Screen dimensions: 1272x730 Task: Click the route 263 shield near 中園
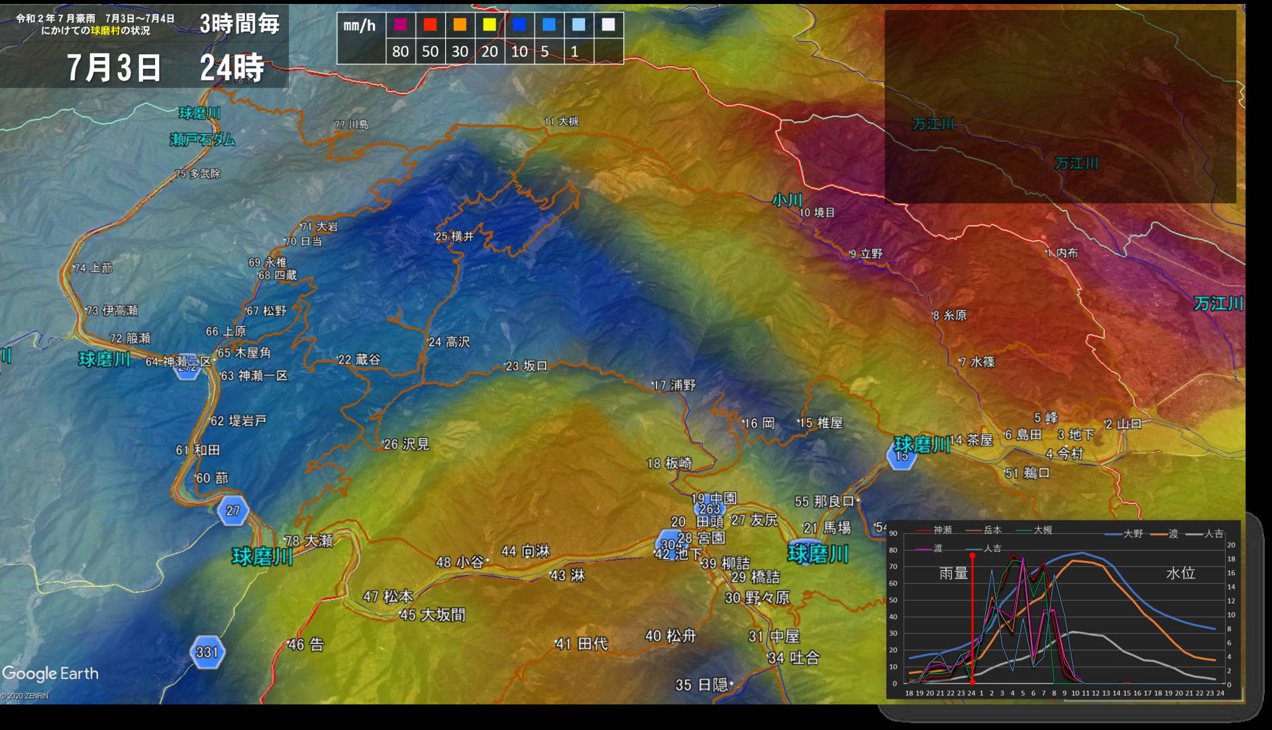click(710, 509)
